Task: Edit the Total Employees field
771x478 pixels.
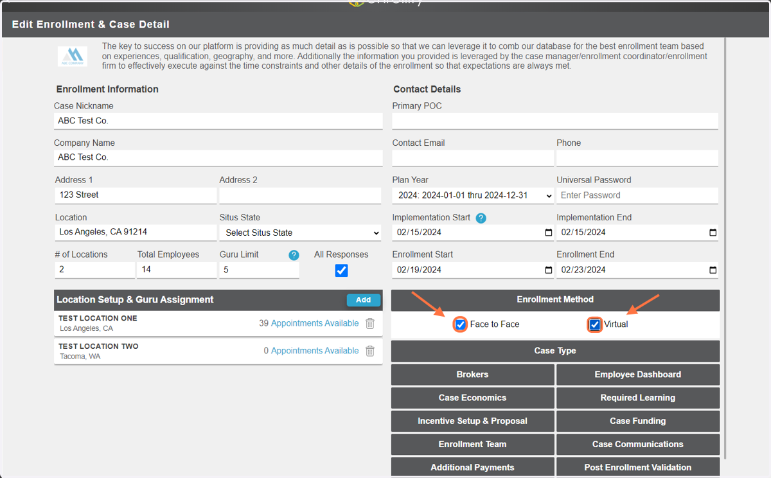Action: 177,270
